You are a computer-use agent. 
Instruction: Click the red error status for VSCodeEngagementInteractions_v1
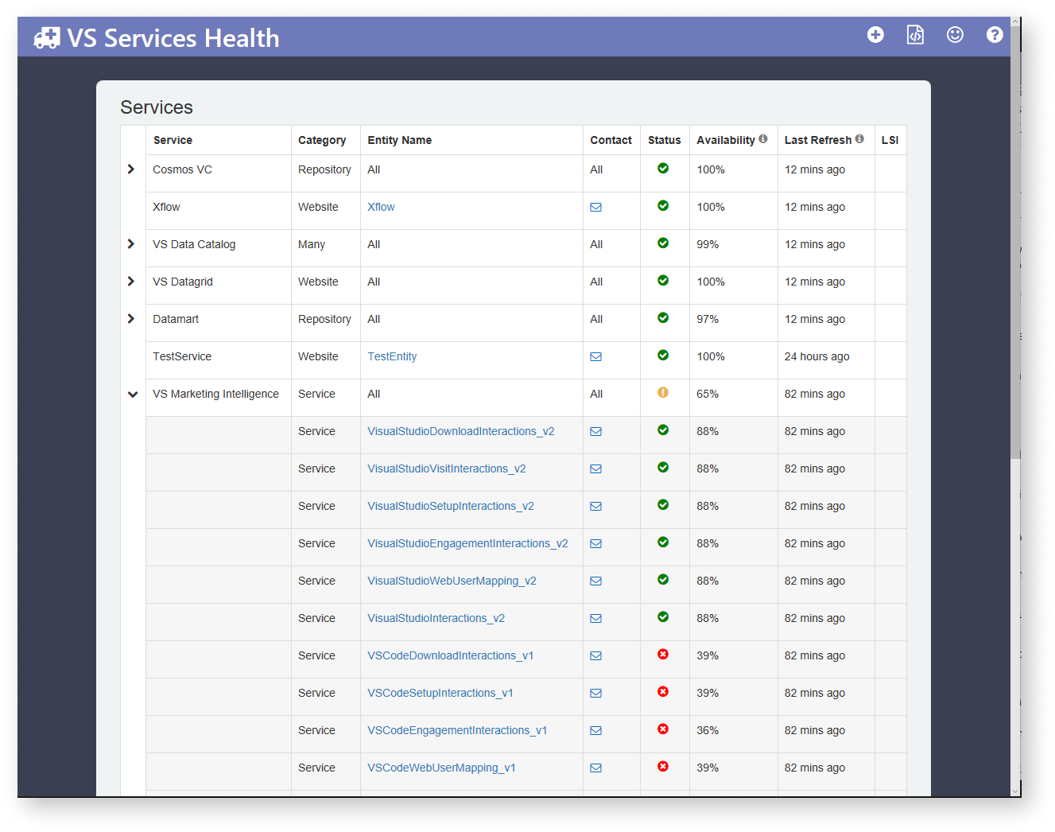pos(663,729)
